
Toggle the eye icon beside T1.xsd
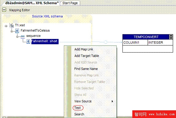(x=6, y=26)
